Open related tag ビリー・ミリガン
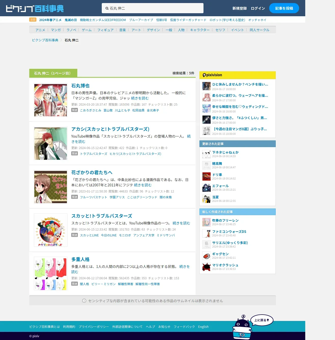Image resolution: width=335 pixels, height=340 pixels. [x=104, y=284]
